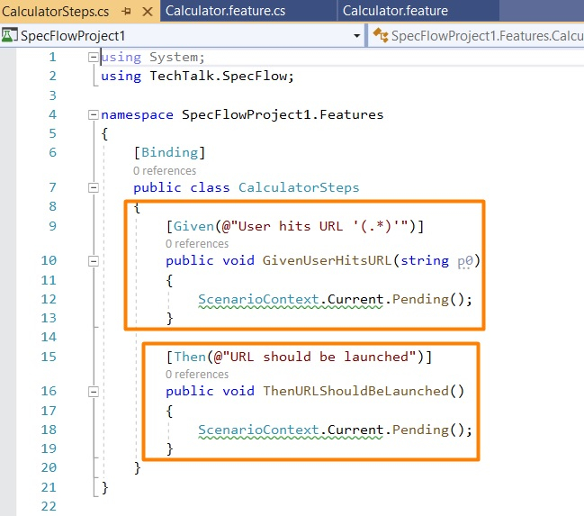The width and height of the screenshot is (584, 516).
Task: Open the Calculator.feature tab
Action: click(395, 11)
